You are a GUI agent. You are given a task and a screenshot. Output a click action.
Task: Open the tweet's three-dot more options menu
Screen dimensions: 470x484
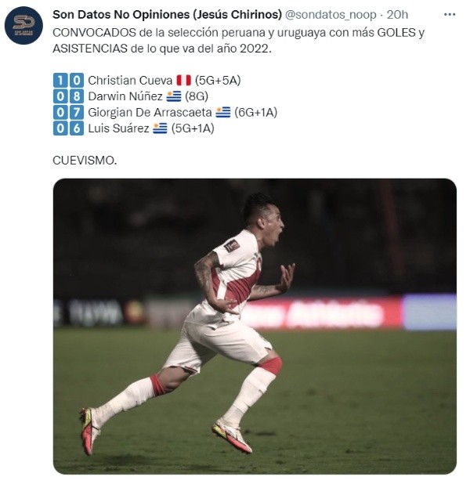click(x=450, y=15)
